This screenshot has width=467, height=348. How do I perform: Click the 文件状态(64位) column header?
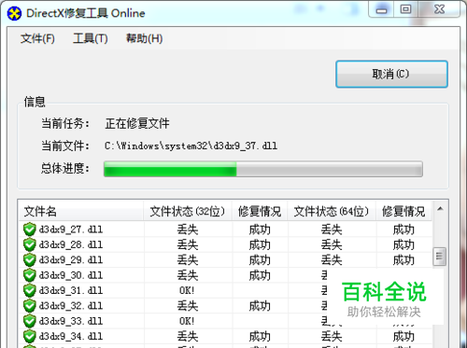332,211
